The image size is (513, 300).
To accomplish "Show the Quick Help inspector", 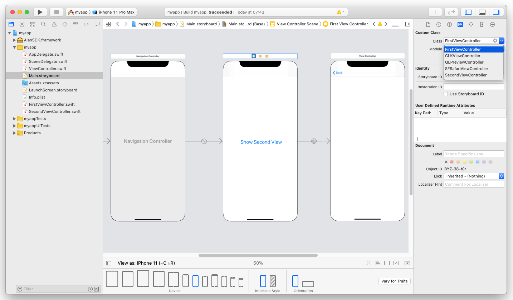I will pos(450,24).
